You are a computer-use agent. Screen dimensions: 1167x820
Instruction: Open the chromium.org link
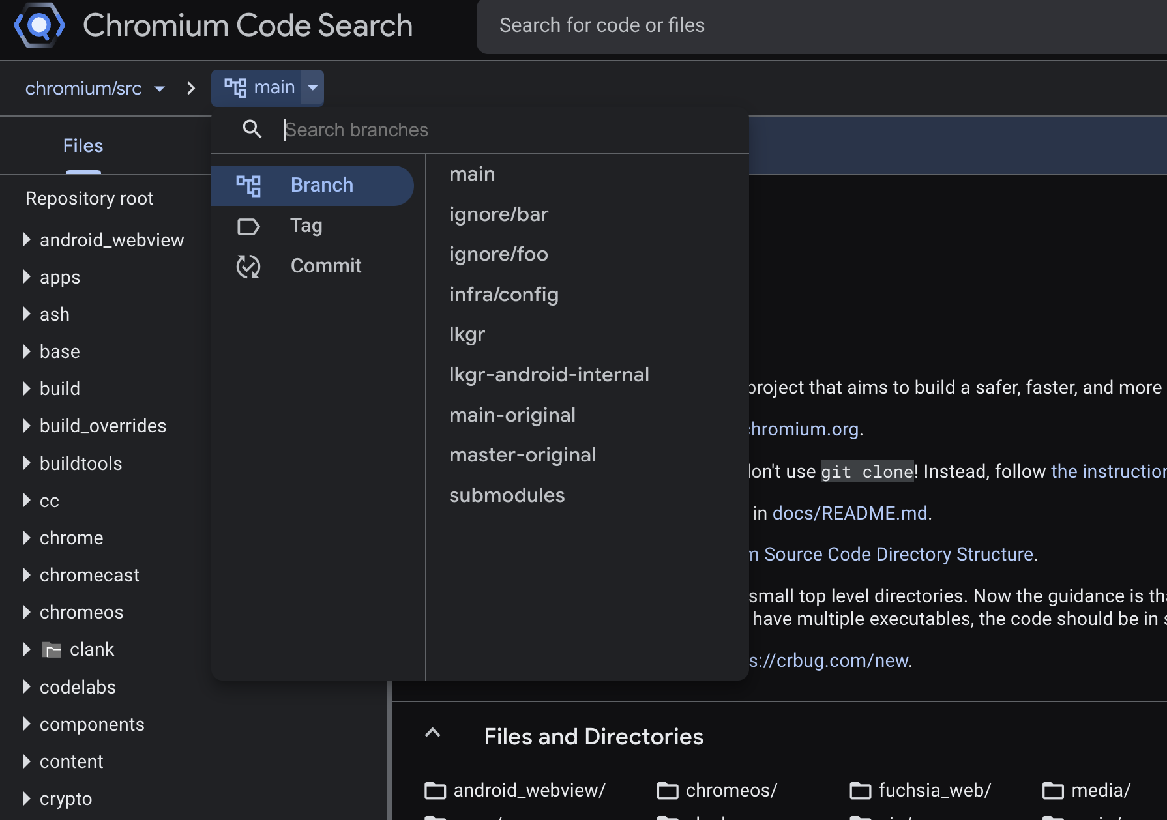click(x=804, y=429)
